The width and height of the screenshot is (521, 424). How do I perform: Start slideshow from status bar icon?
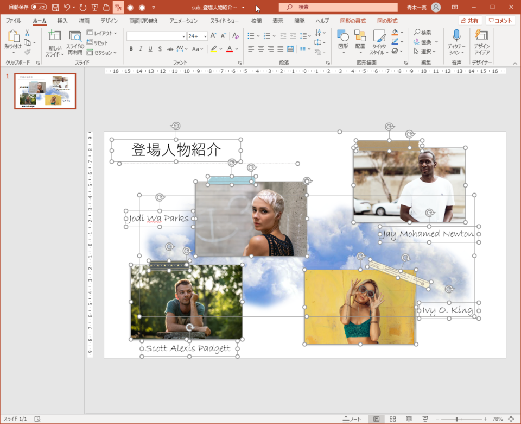pos(425,419)
